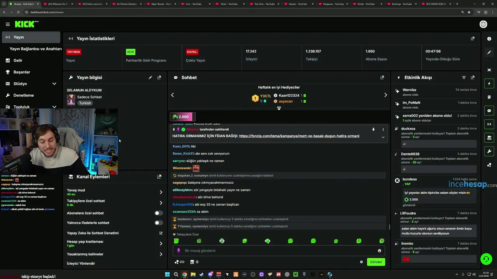Image resolution: width=497 pixels, height=279 pixels.
Task: Open Yayın Bağlantısı ve Anahtarı page
Action: tap(35, 49)
